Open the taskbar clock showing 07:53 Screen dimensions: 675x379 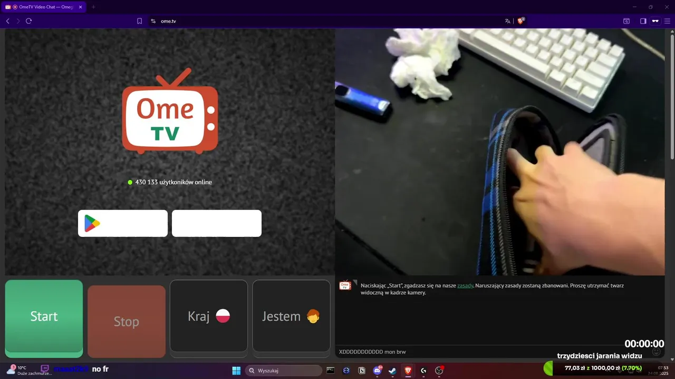[659, 370]
